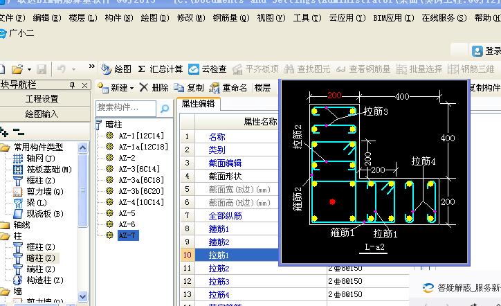The height and width of the screenshot is (306, 501).
Task: Click the 平齐板顶 toolbar button
Action: pyautogui.click(x=255, y=69)
